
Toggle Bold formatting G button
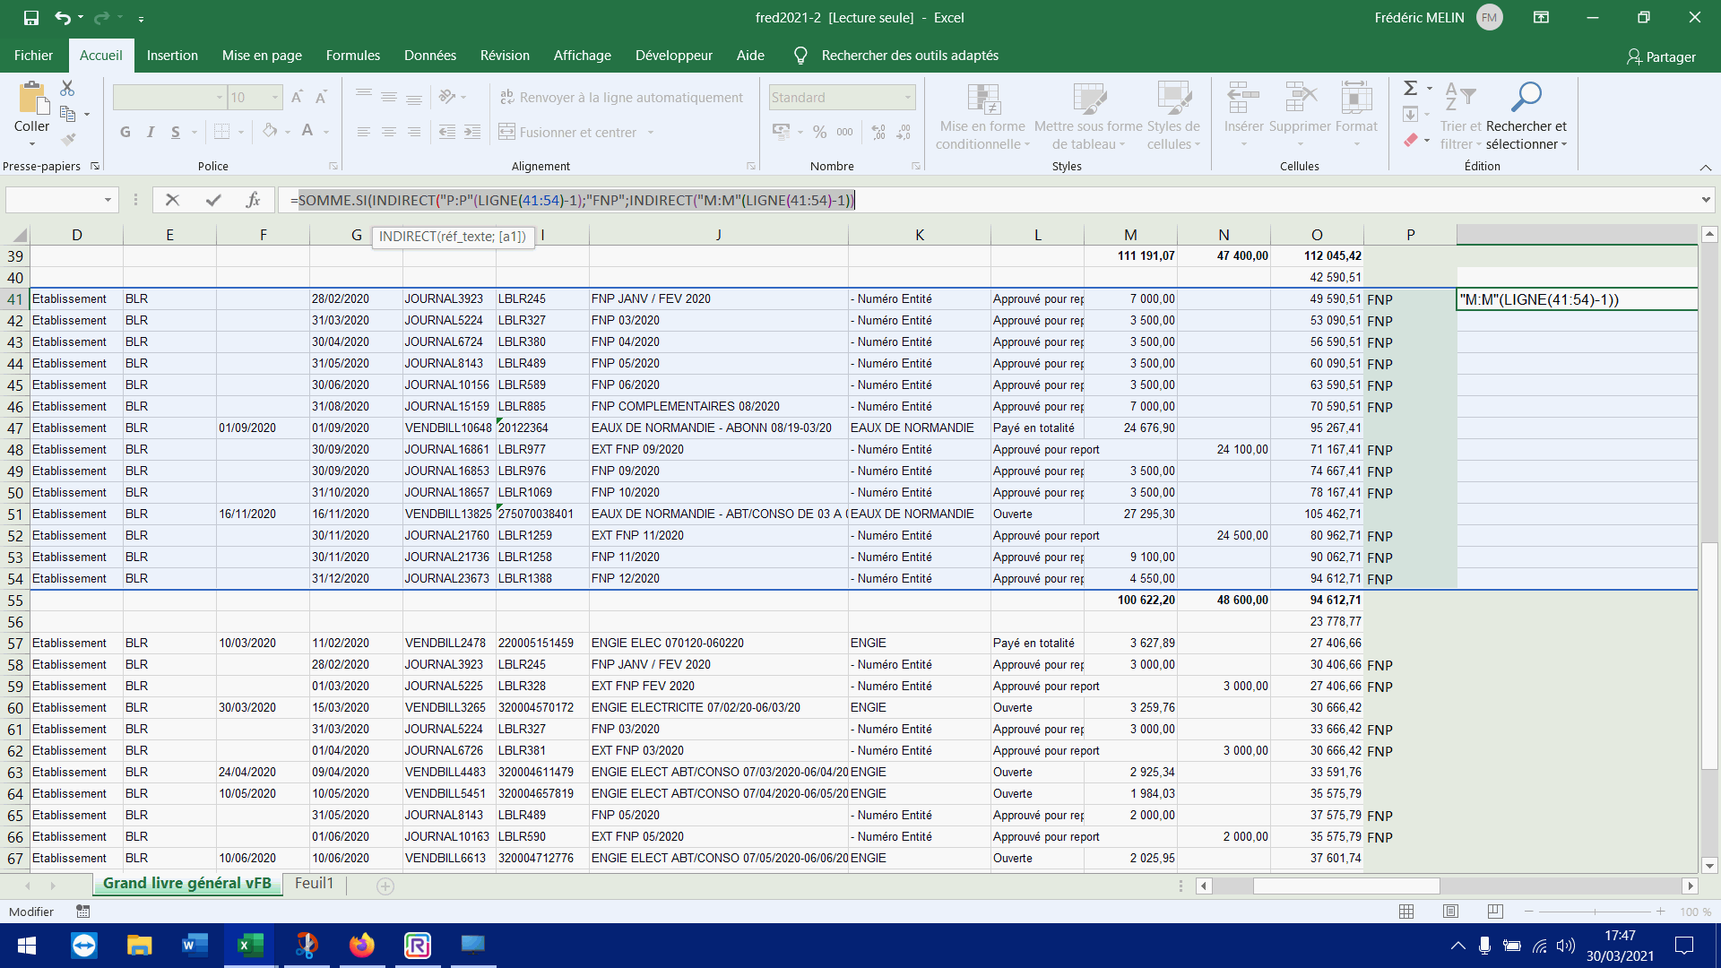125,133
